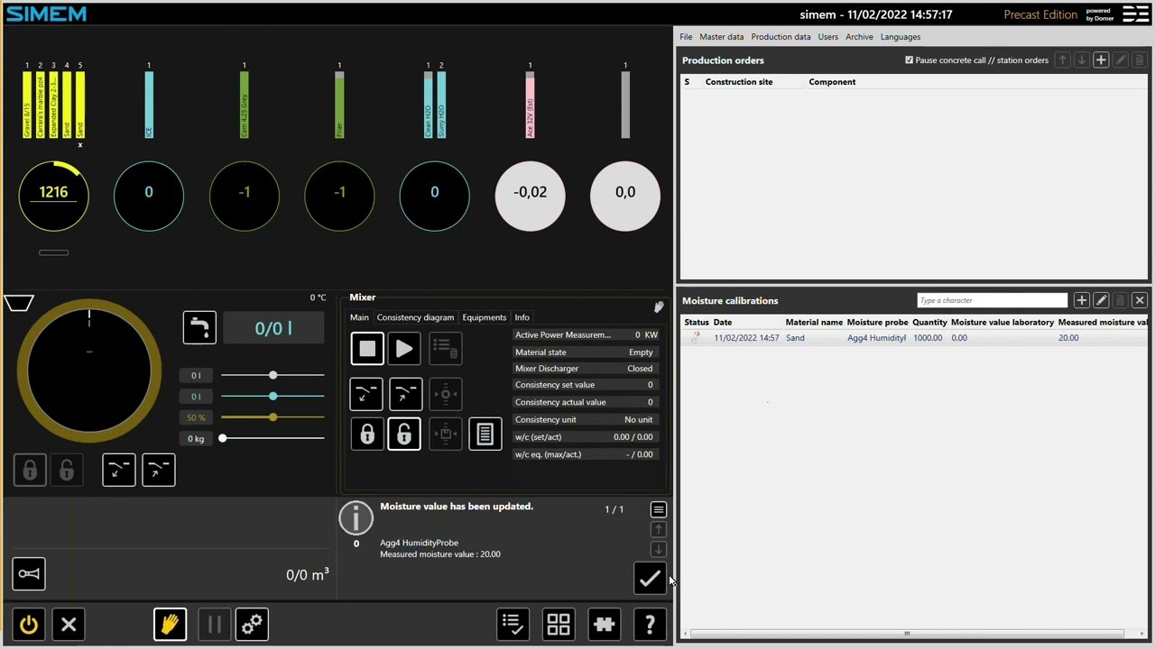
Task: Toggle Pause concrete call // station orders checkbox
Action: [909, 60]
